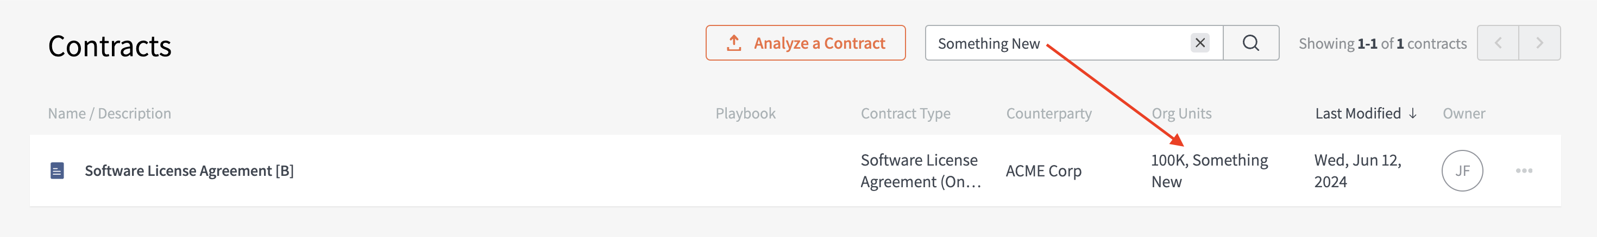
Task: Toggle sort arrow next to Last Modified
Action: point(1412,114)
